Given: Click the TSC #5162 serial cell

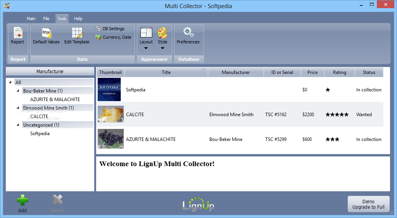Looking at the screenshot, I should [276, 115].
